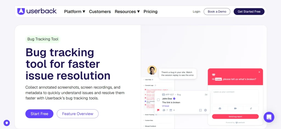Expand the Custom Data section
Viewport: 281px width, 129px height.
point(148,121)
